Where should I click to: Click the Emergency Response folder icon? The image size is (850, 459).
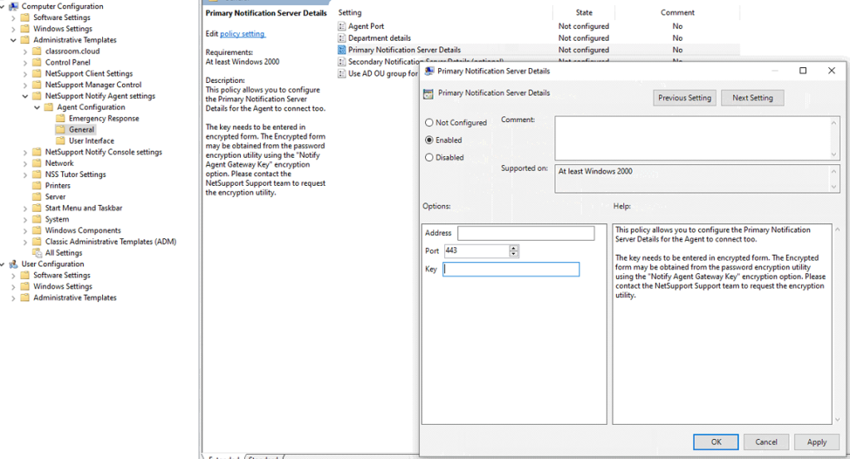(61, 119)
